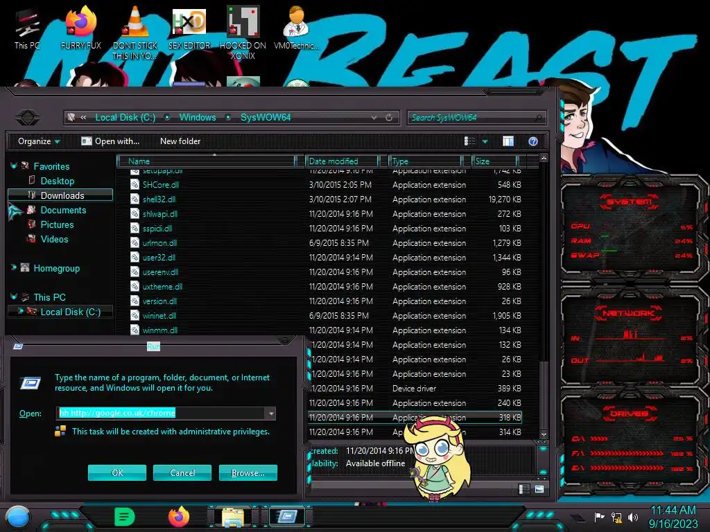Open Explorer help icon
This screenshot has width=710, height=532.
point(533,141)
